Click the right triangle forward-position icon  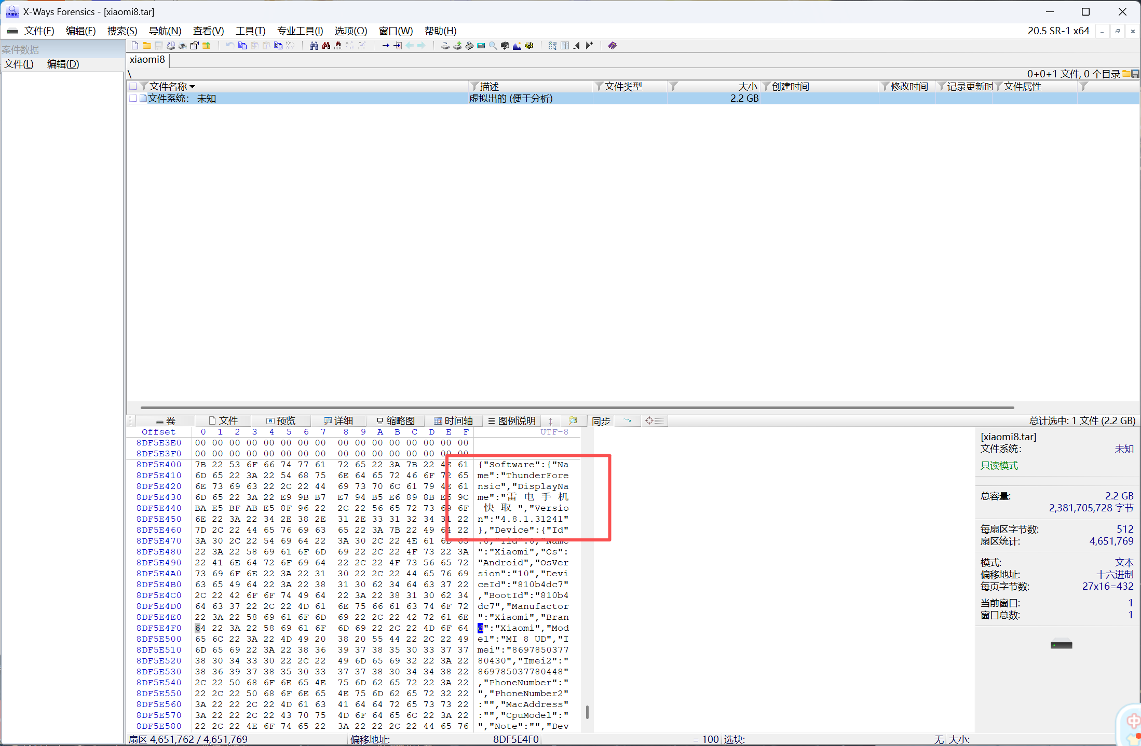point(589,46)
